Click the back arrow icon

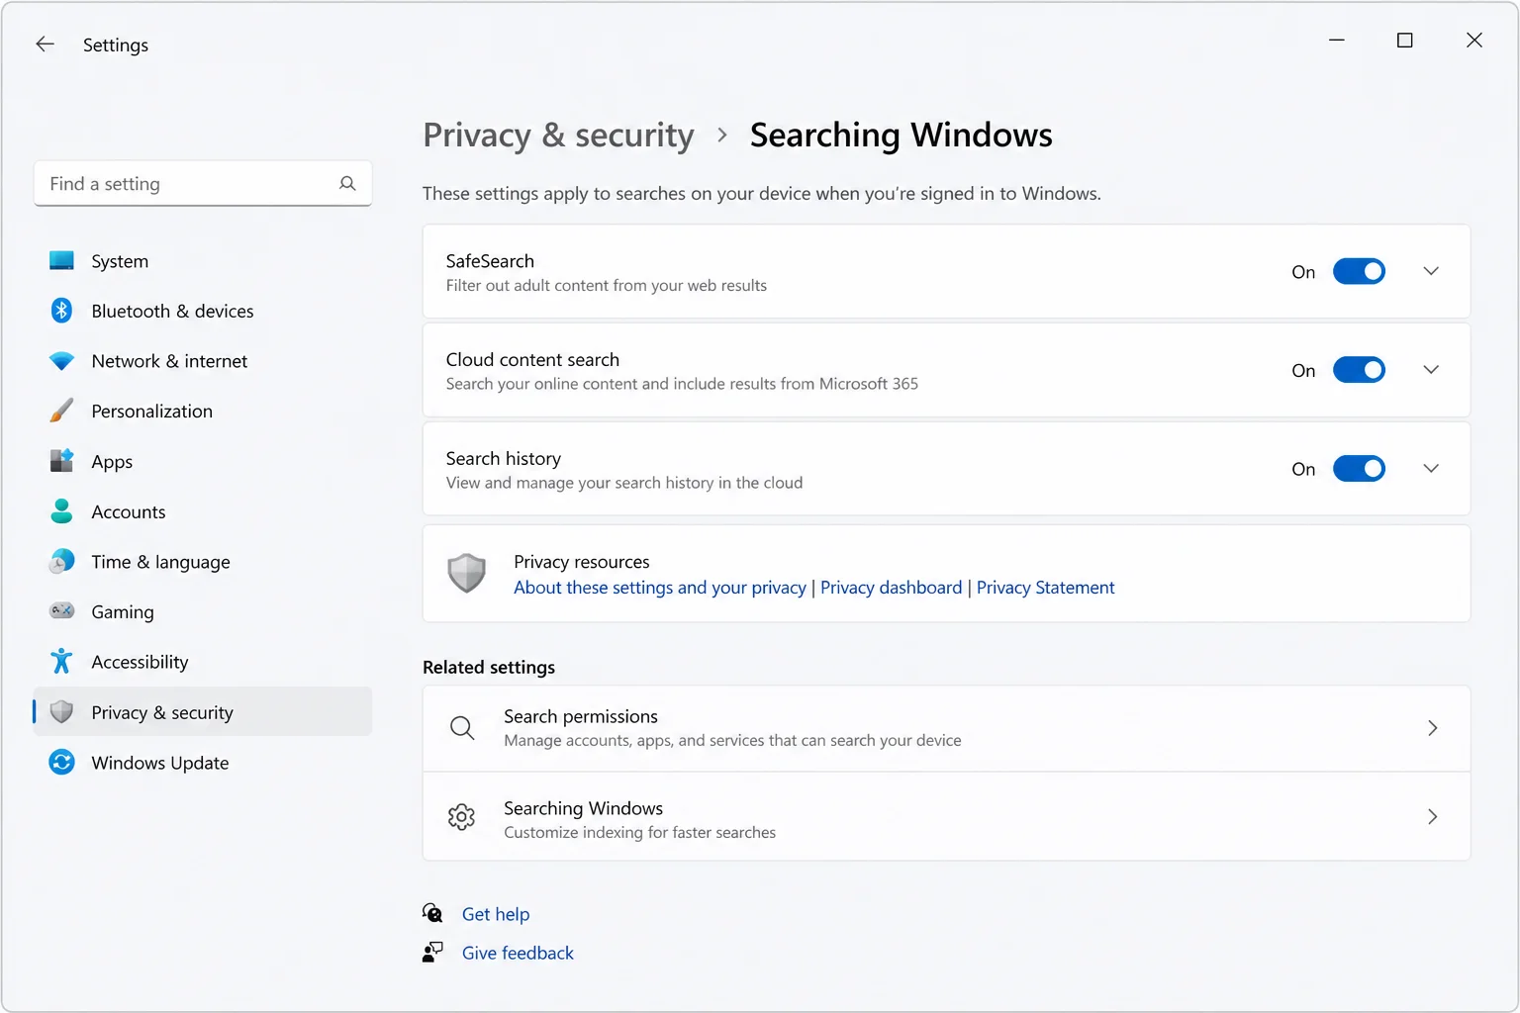click(x=45, y=45)
